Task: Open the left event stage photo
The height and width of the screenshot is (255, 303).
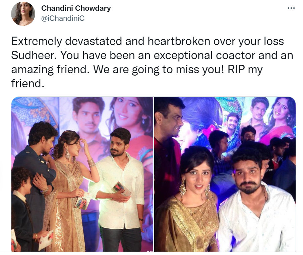Action: click(x=82, y=174)
